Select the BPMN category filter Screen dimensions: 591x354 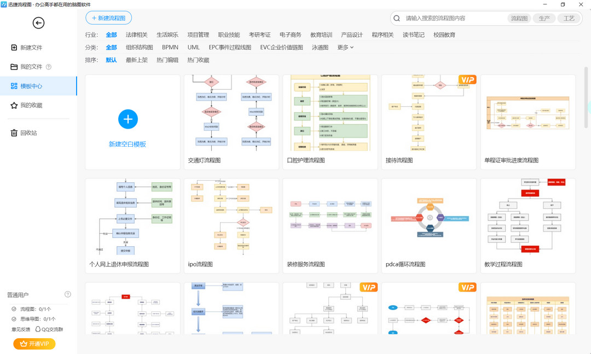[170, 47]
